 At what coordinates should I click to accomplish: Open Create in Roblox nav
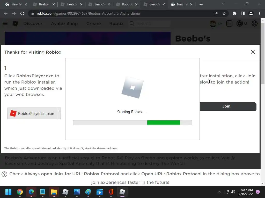(94, 23)
